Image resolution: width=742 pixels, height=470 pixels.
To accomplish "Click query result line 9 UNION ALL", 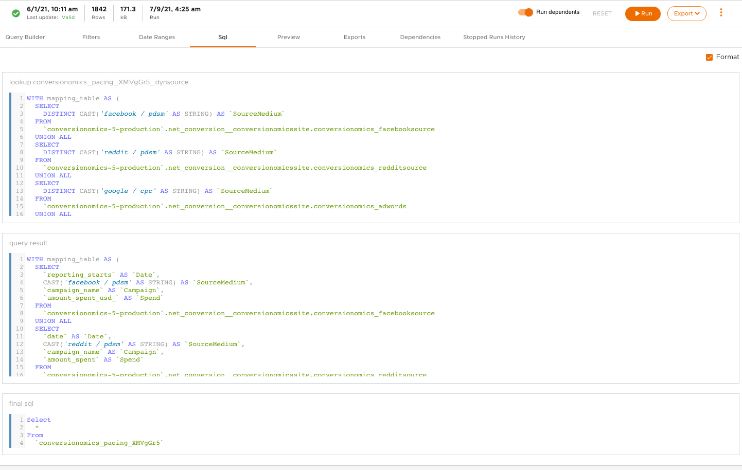I will tap(53, 321).
